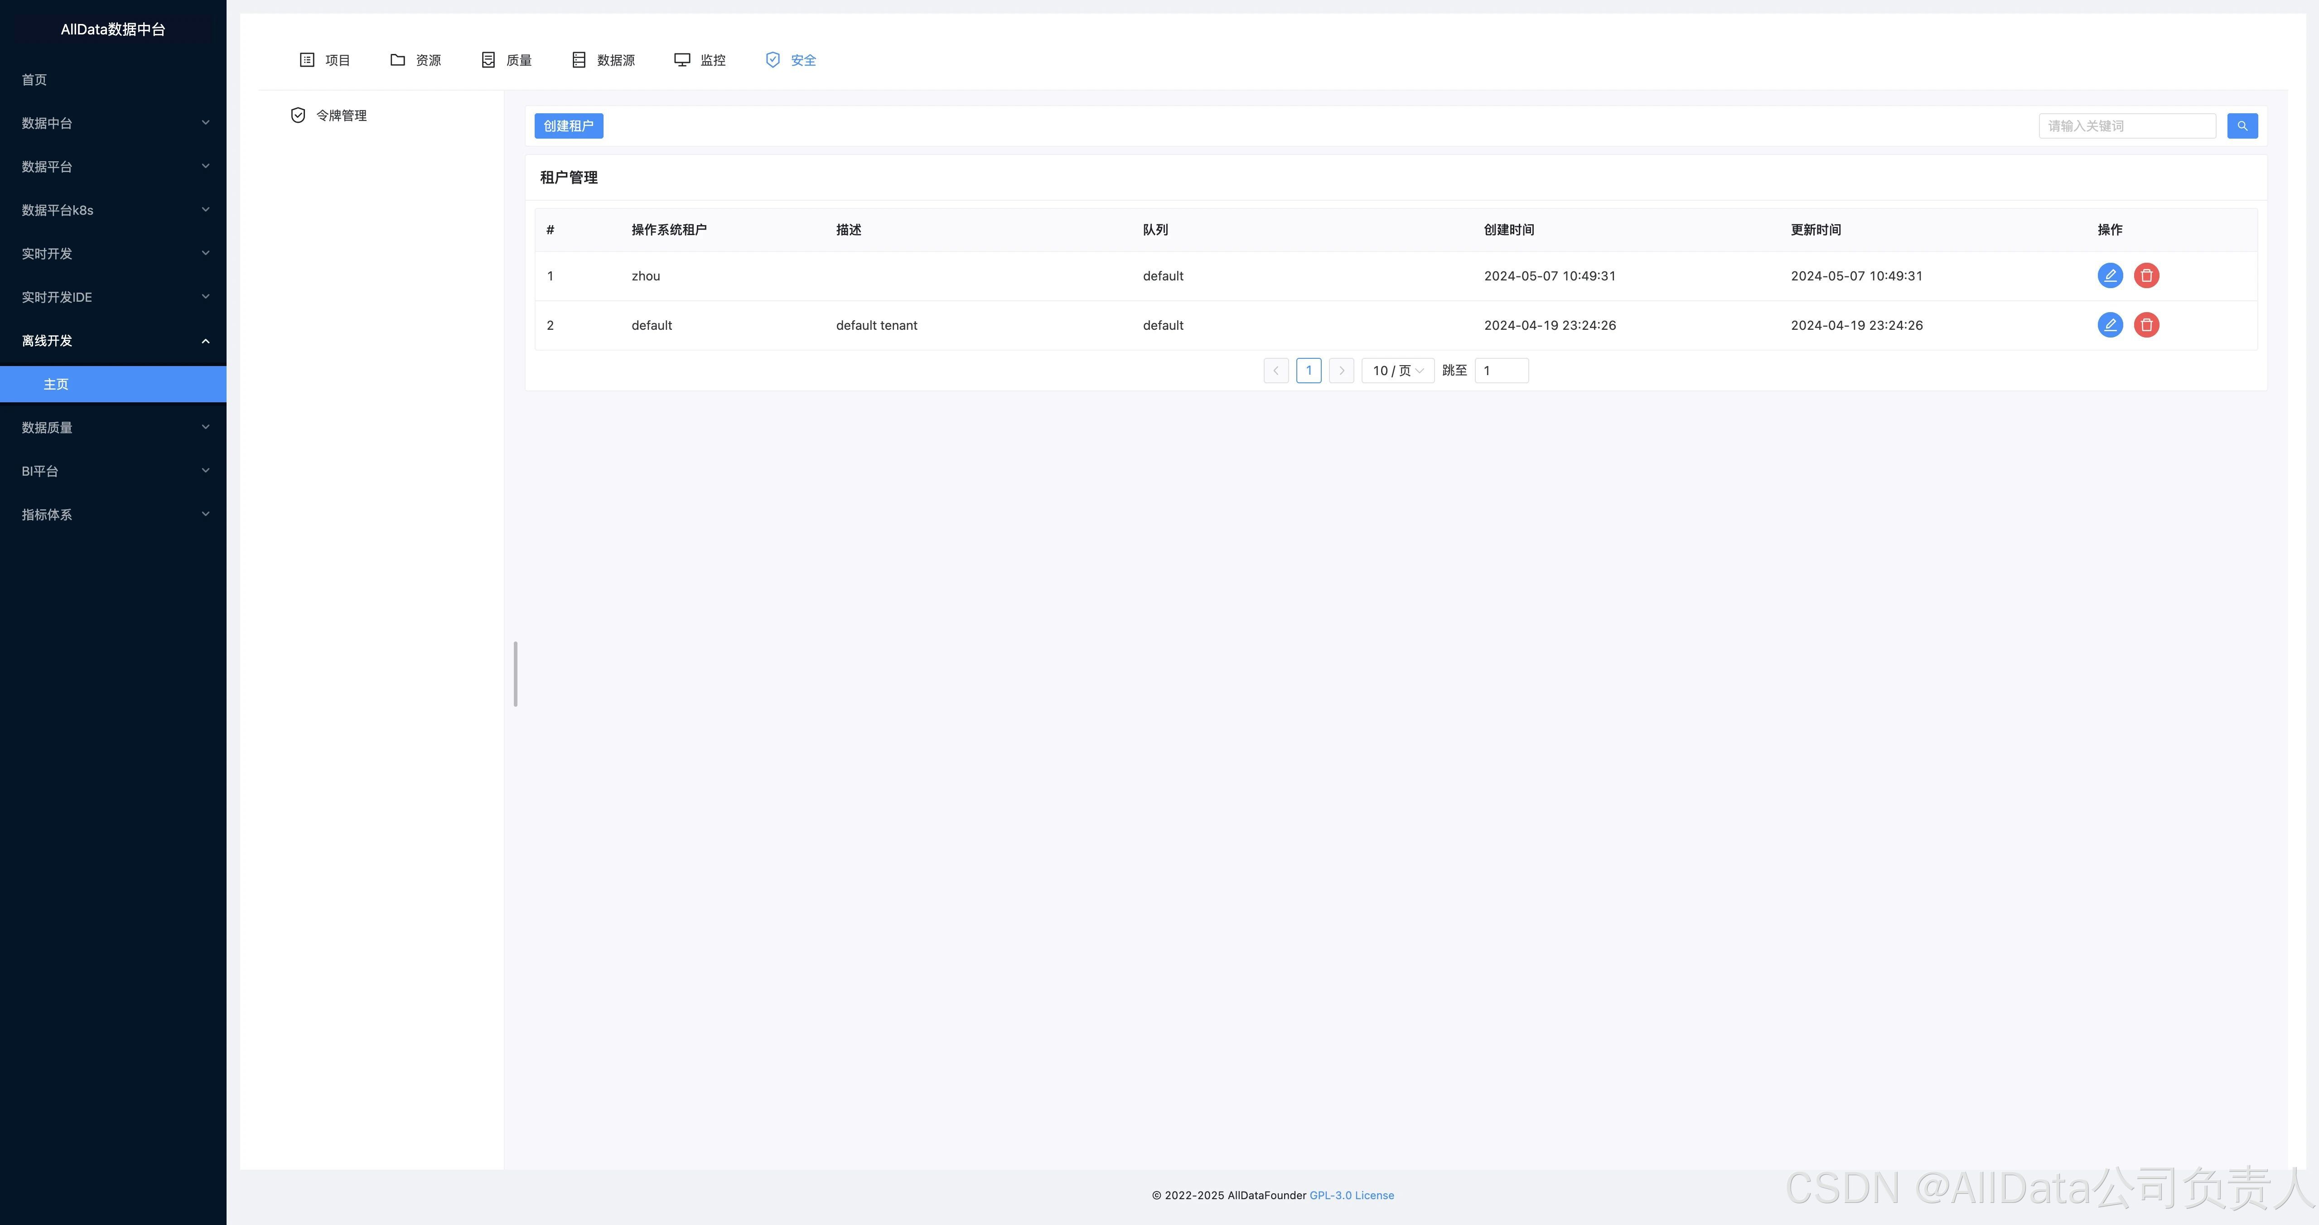Click the 创建租户 button

pyautogui.click(x=568, y=126)
